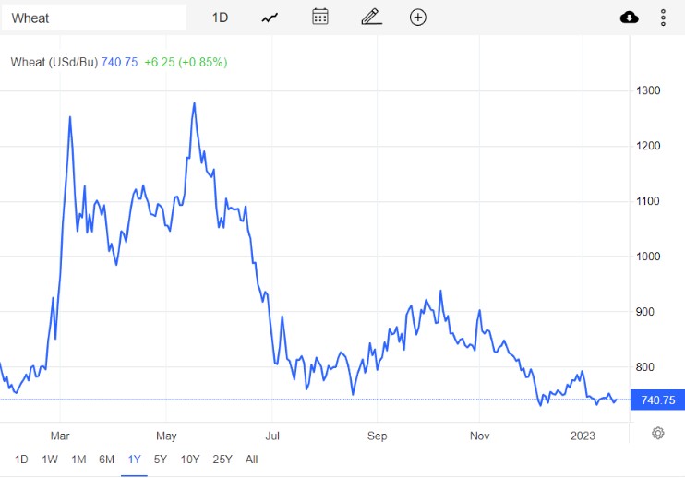Select the pencil drawing tool
The width and height of the screenshot is (685, 478).
pos(371,17)
